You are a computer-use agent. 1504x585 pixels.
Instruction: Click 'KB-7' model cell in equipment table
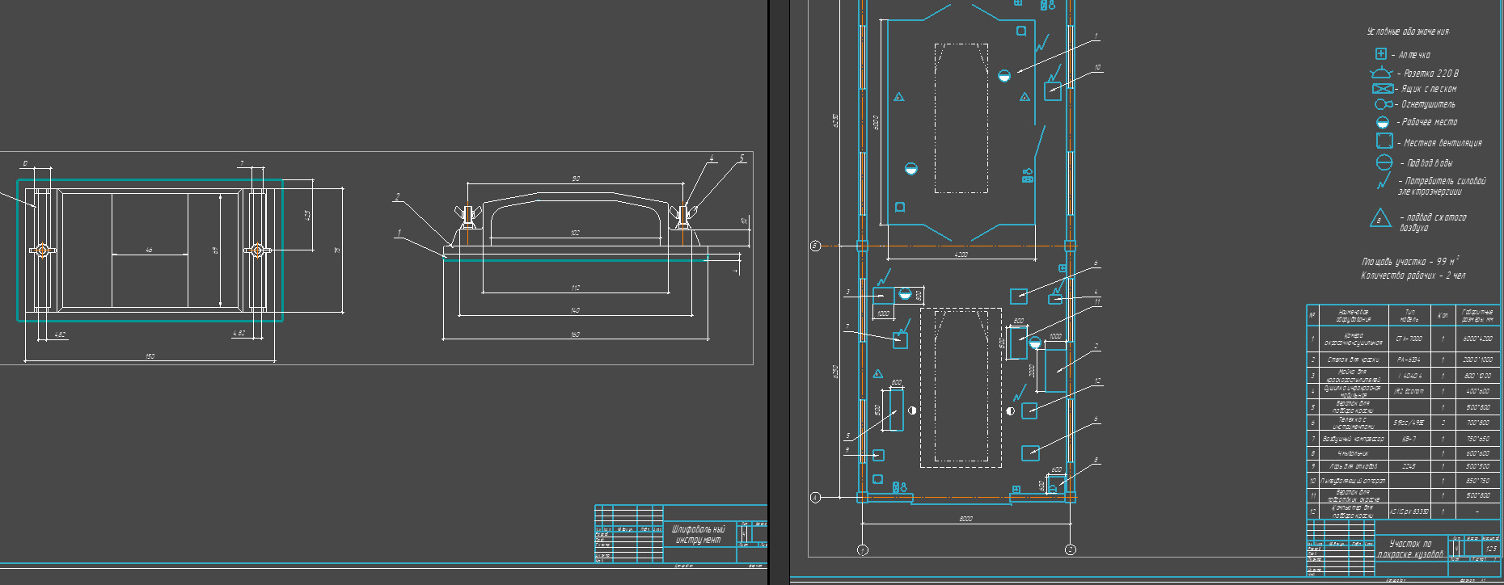coord(1409,439)
